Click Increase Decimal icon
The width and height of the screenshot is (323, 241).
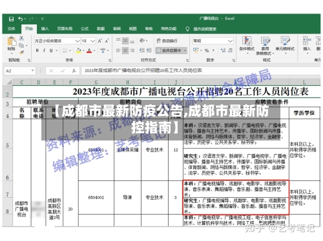coord(224,50)
